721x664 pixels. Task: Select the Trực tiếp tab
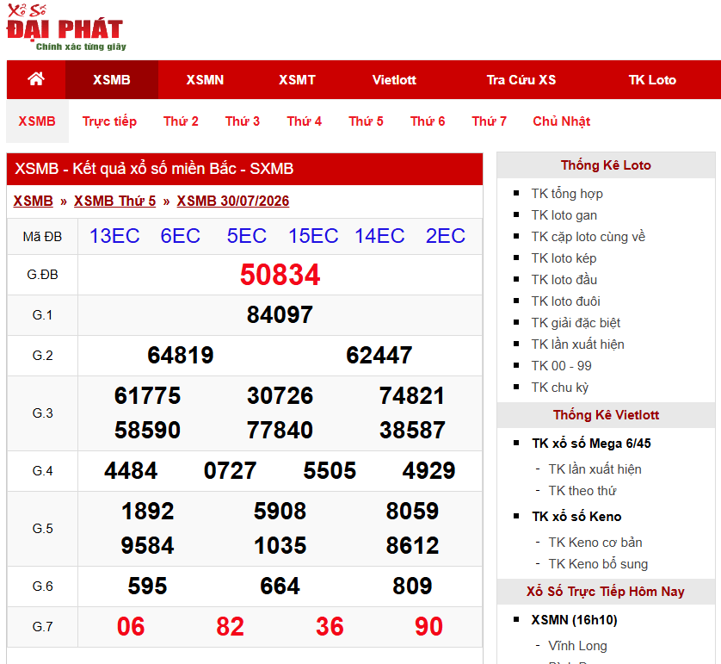[109, 121]
